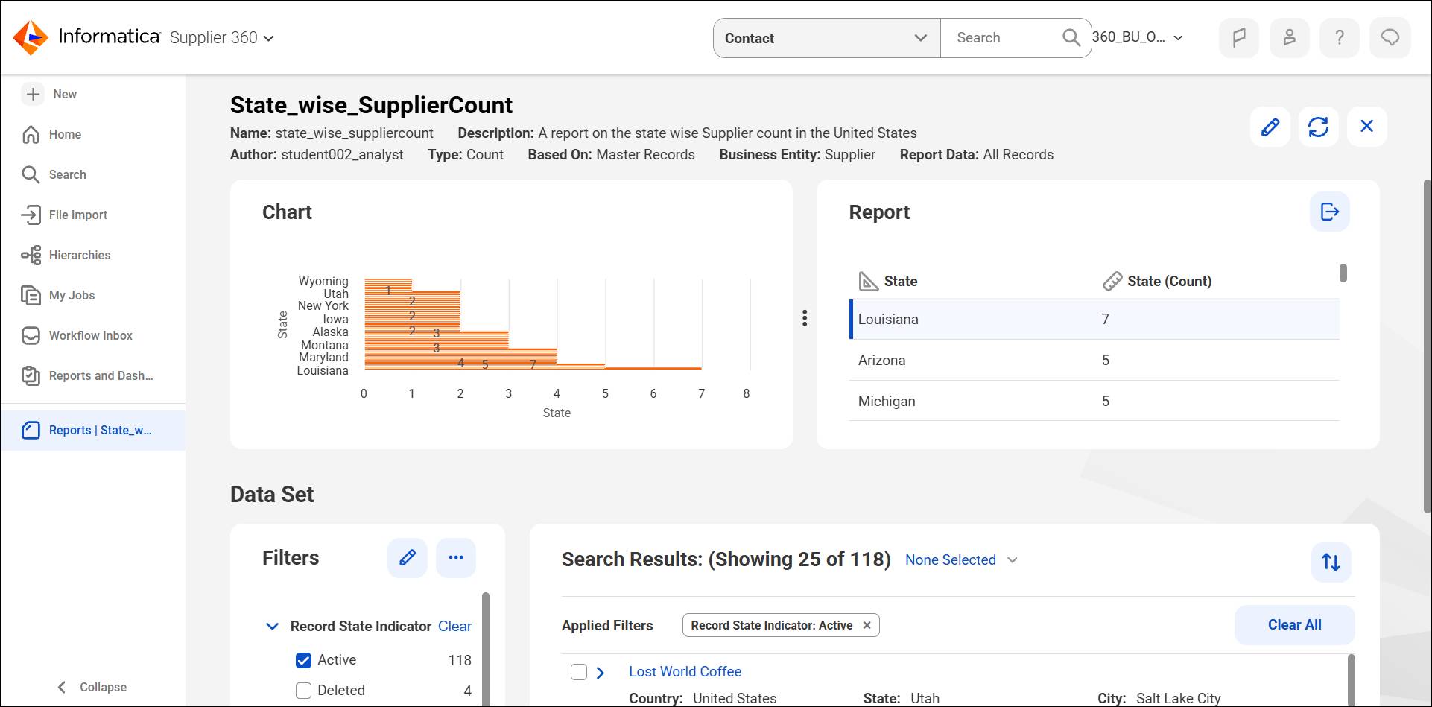Open Hierarchies in the sidebar
Image resolution: width=1432 pixels, height=707 pixels.
[79, 255]
